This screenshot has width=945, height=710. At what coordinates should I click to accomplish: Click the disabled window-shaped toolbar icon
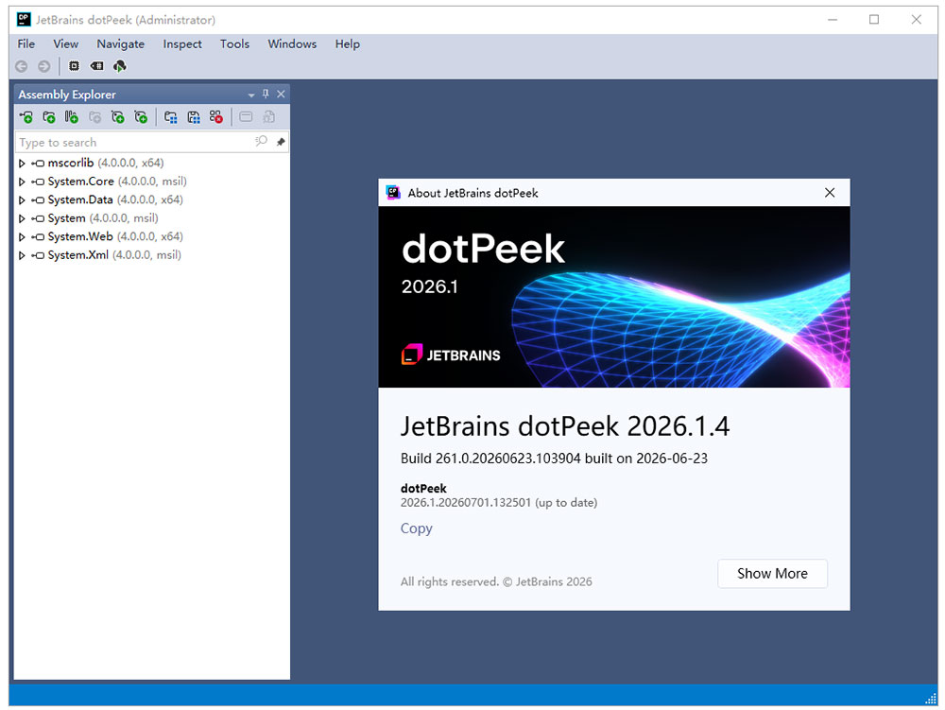point(246,117)
